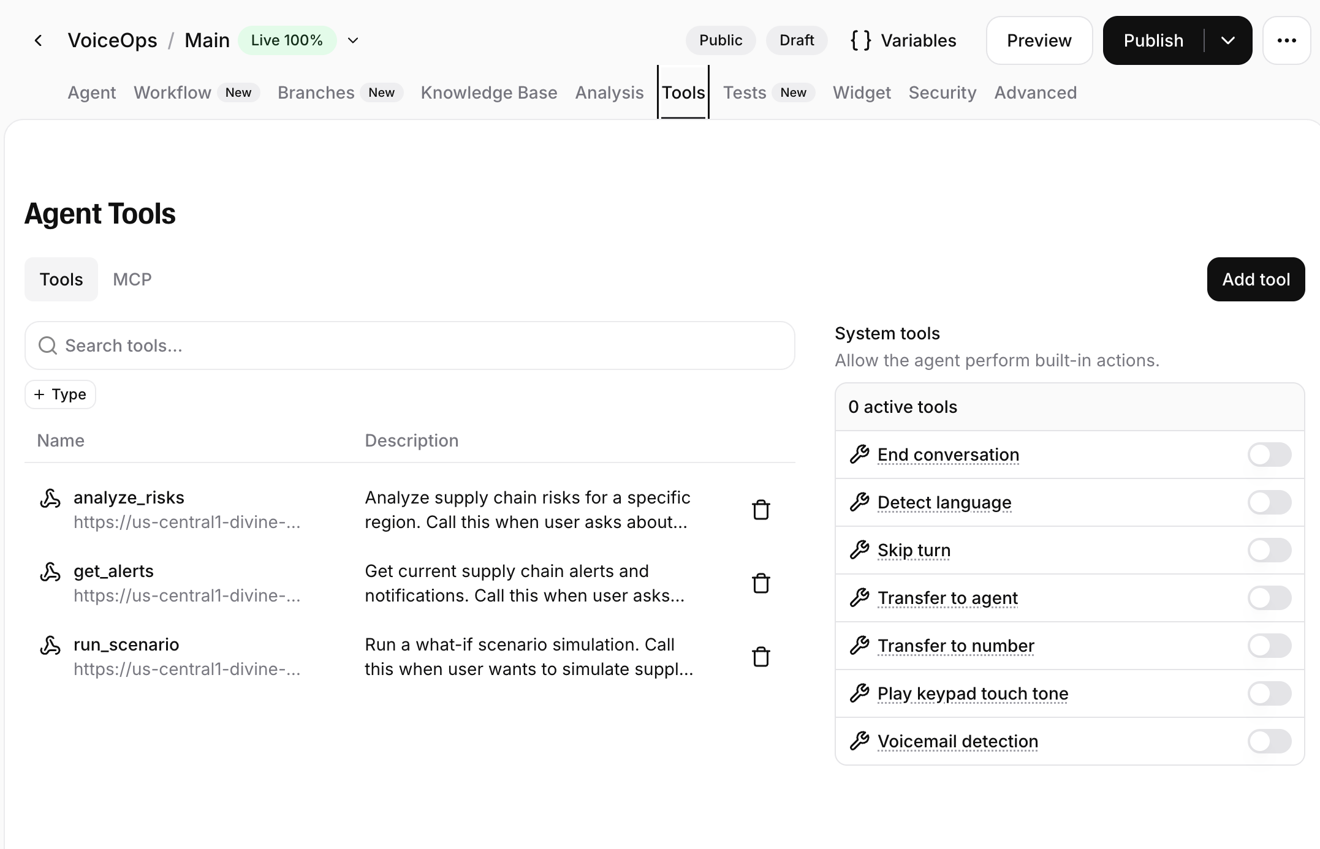This screenshot has height=849, width=1320.
Task: Click the wrench icon beside End conversation
Action: coord(859,455)
